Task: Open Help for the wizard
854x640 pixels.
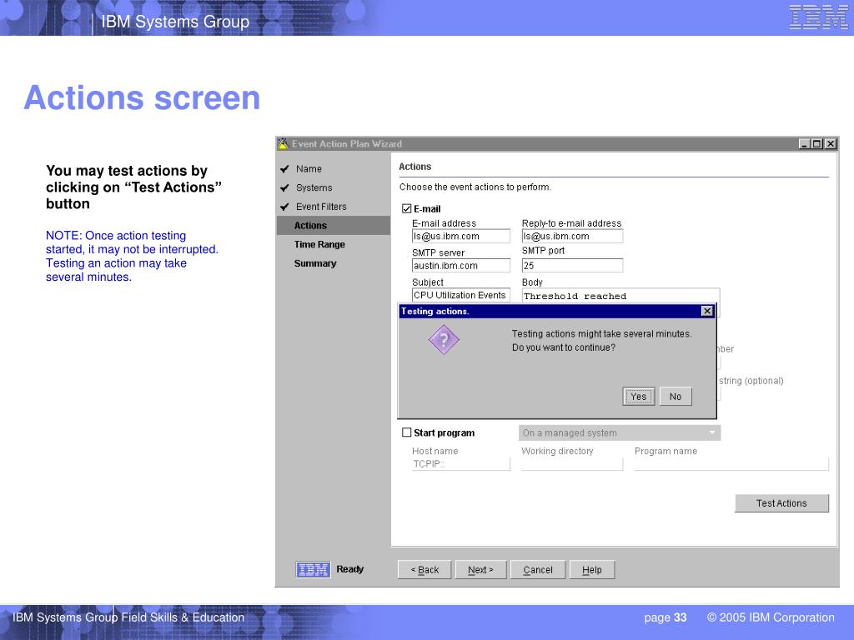Action: pos(592,570)
